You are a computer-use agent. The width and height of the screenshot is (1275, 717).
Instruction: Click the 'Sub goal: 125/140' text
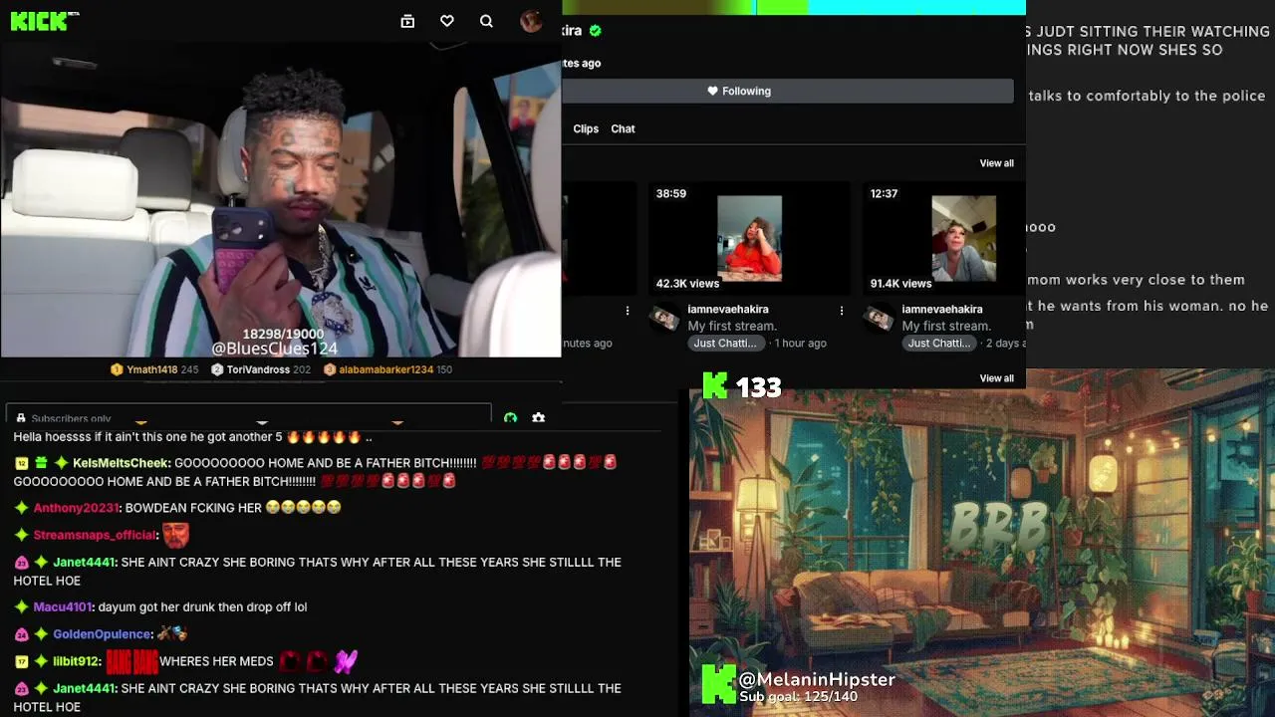[798, 697]
